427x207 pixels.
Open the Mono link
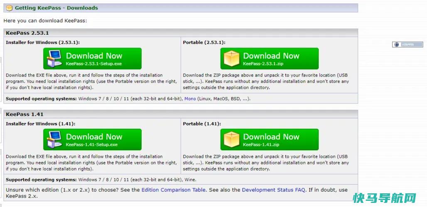coord(190,99)
